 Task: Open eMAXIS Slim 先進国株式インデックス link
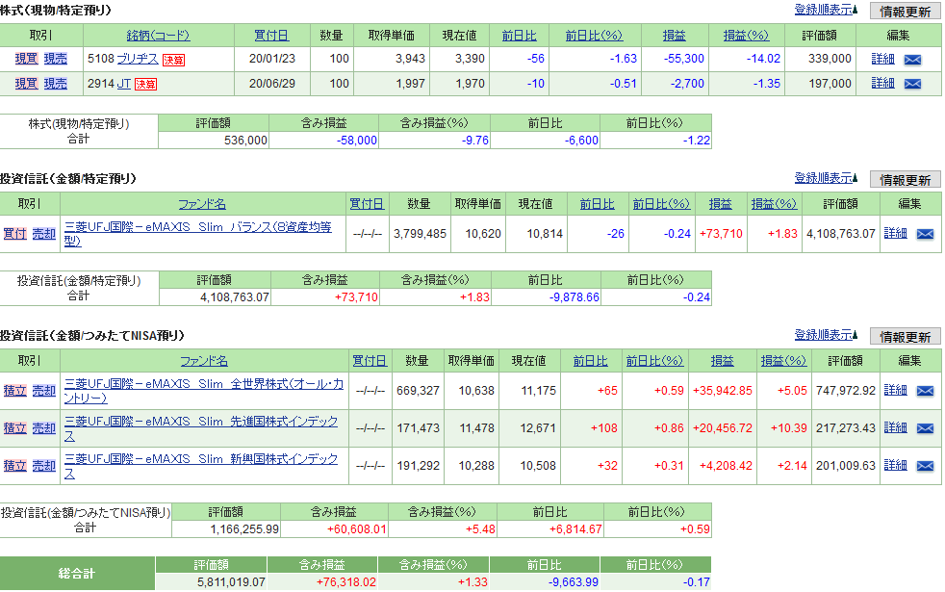coord(201,428)
